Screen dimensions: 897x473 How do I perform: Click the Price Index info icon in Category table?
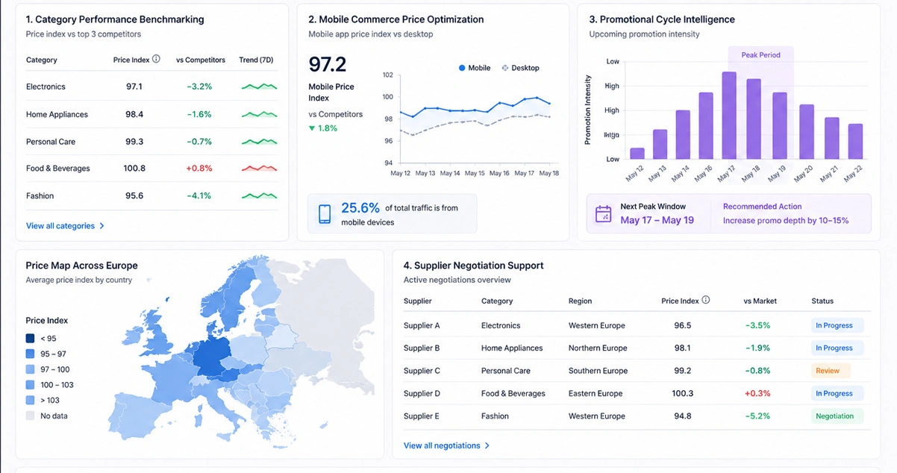[x=156, y=59]
